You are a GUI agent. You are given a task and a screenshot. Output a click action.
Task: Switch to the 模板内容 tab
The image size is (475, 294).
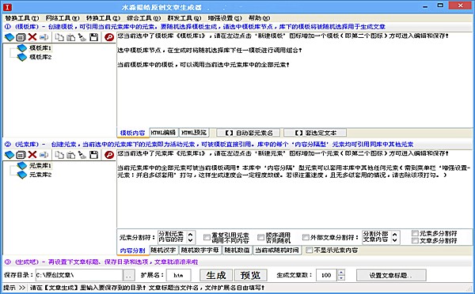[x=133, y=133]
